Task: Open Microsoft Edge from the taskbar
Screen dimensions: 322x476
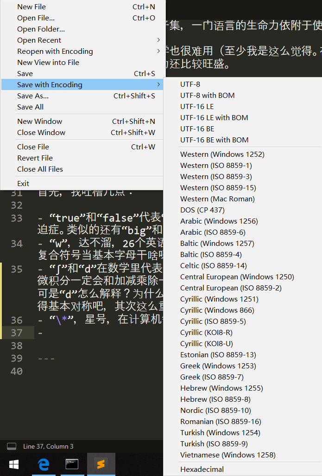Action: [x=44, y=464]
